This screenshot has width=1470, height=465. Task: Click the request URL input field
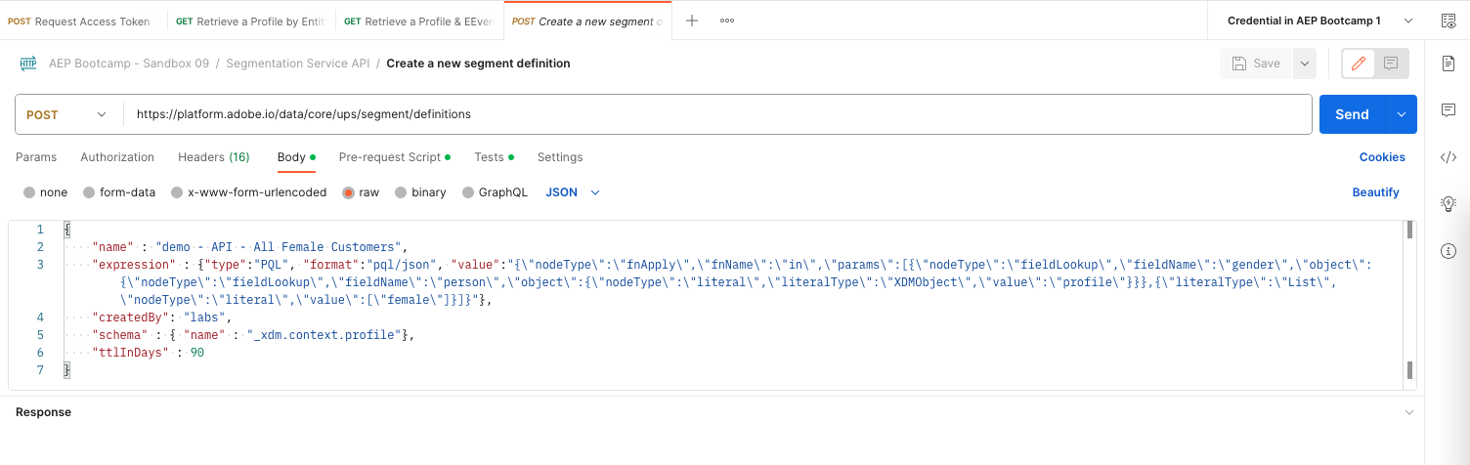pyautogui.click(x=717, y=114)
